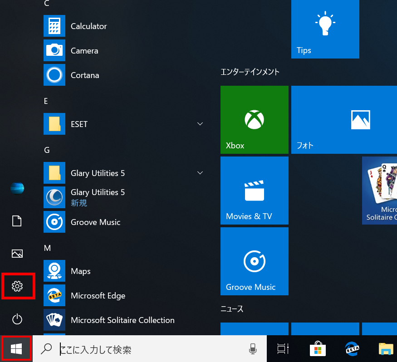This screenshot has height=362, width=397.
Task: Open Microsoft Solitaire Collection list entry
Action: pyautogui.click(x=123, y=320)
